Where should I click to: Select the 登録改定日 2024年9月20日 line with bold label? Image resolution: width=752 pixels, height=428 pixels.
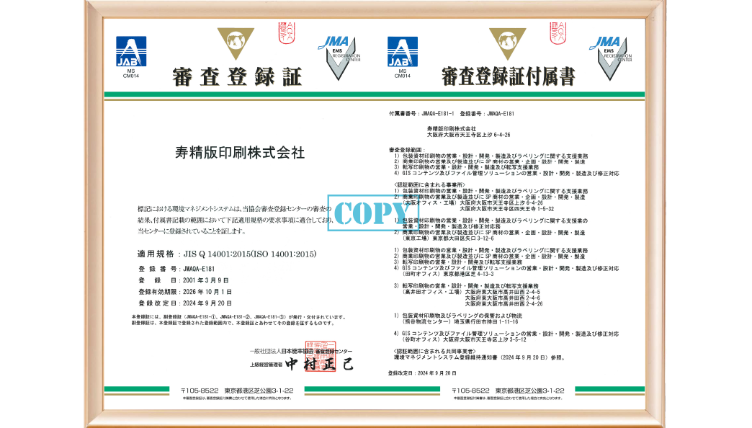[185, 303]
